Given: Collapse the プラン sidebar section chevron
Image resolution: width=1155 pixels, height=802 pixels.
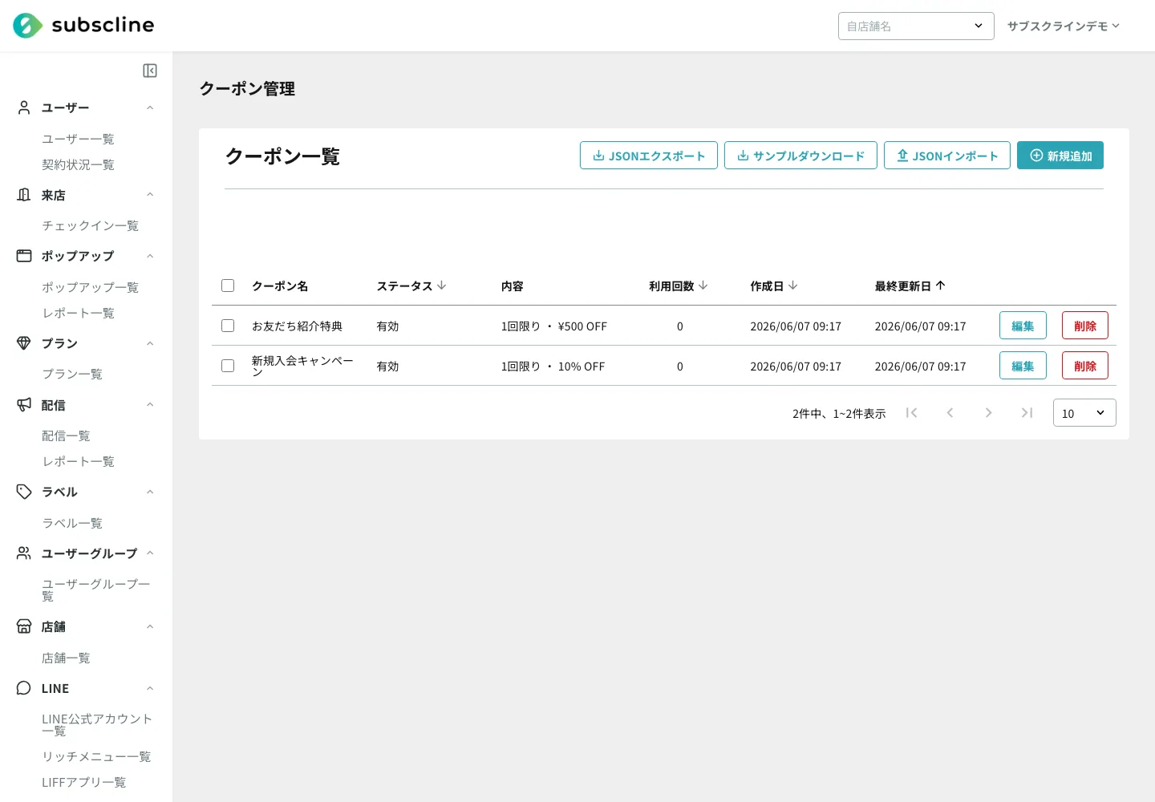Looking at the screenshot, I should coord(150,343).
